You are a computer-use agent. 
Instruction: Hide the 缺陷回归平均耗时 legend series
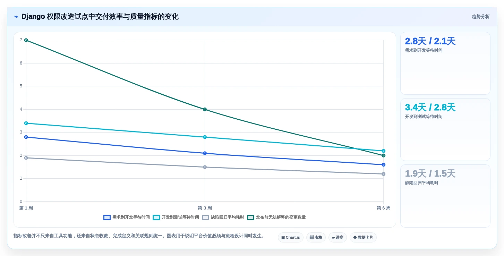[x=223, y=217]
